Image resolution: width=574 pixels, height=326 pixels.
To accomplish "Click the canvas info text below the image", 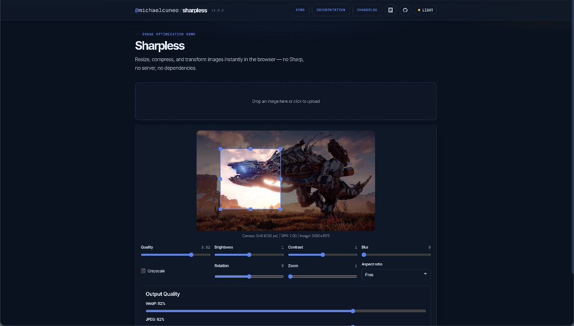I will [286, 236].
